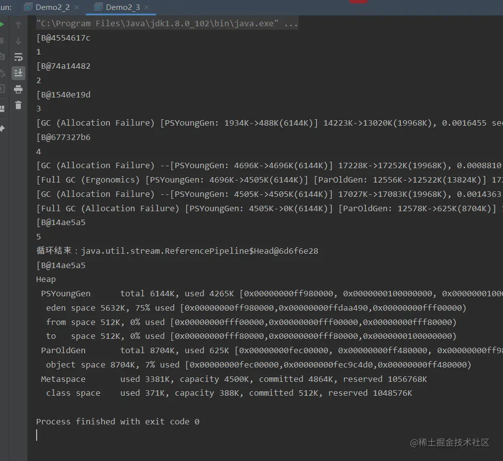Click the Full GC (Ergonomics) line
The image size is (503, 461).
269,180
